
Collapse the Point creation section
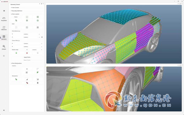15,14
